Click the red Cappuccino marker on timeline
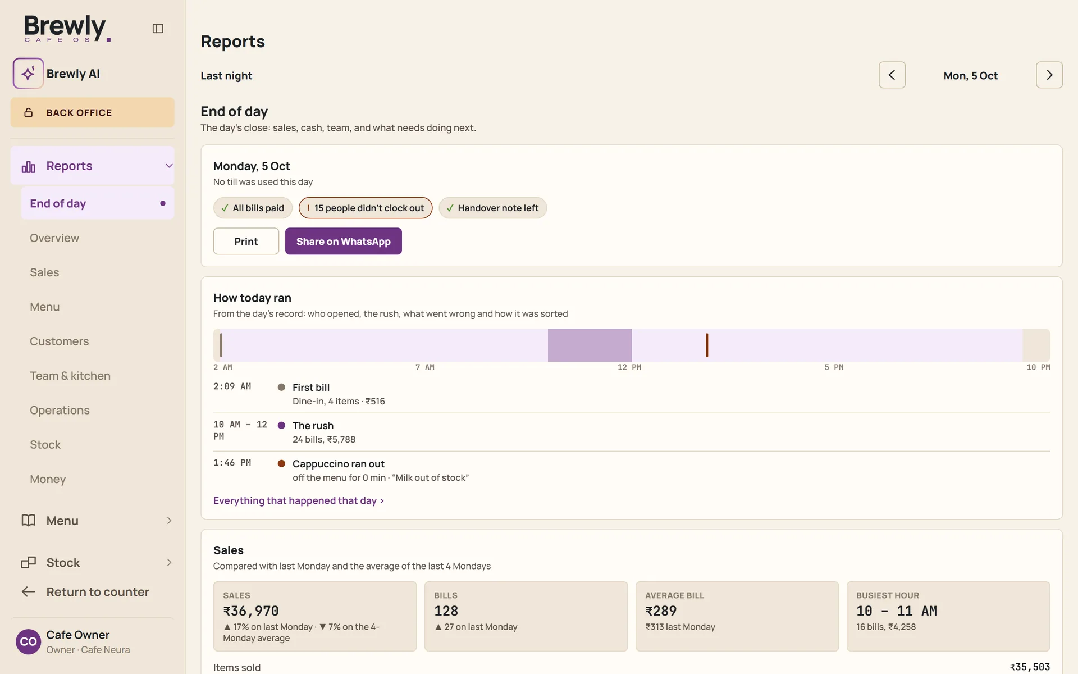 707,345
